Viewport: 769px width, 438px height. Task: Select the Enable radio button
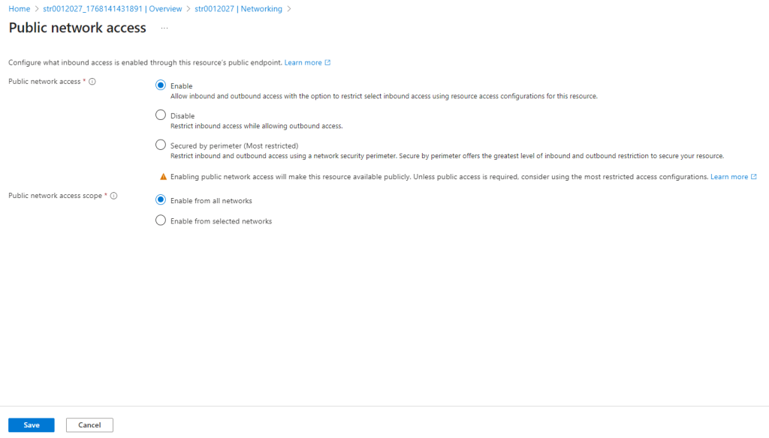pyautogui.click(x=161, y=85)
